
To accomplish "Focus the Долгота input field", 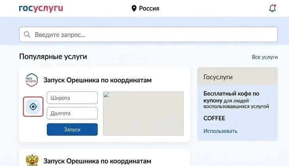I will tap(72, 113).
